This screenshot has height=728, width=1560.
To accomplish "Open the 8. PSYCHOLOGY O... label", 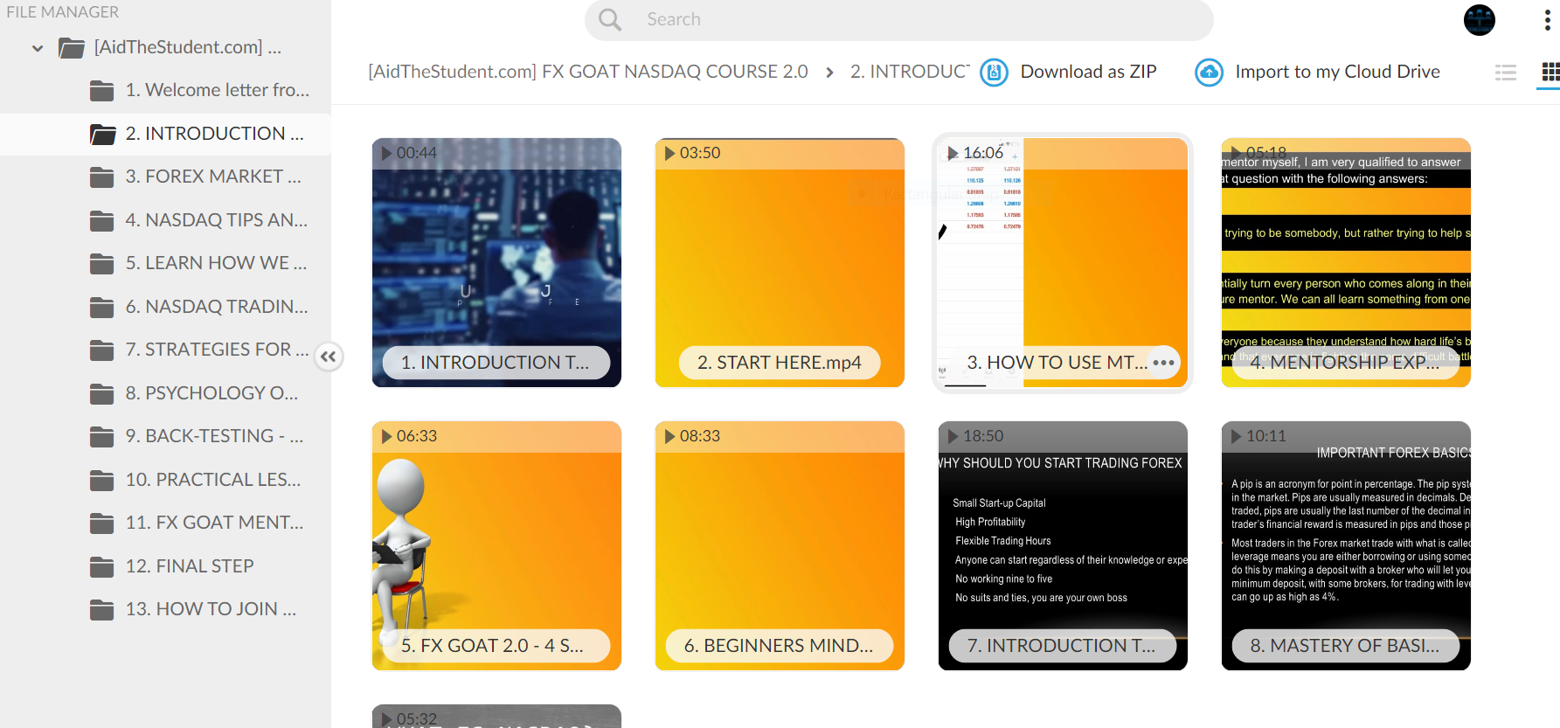I will pyautogui.click(x=211, y=392).
